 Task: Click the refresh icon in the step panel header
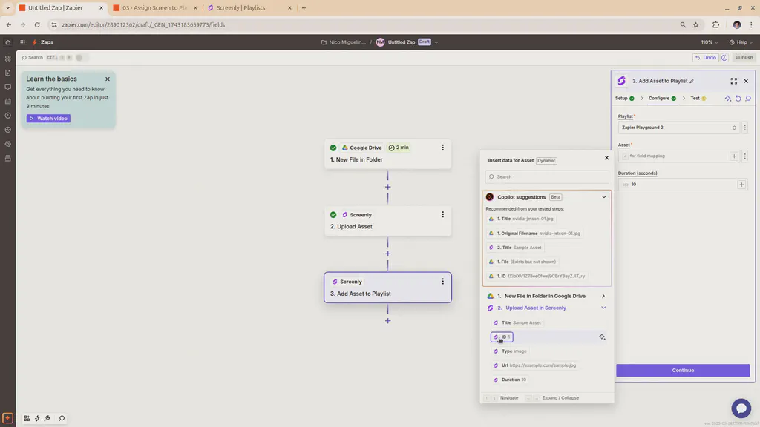(x=738, y=98)
